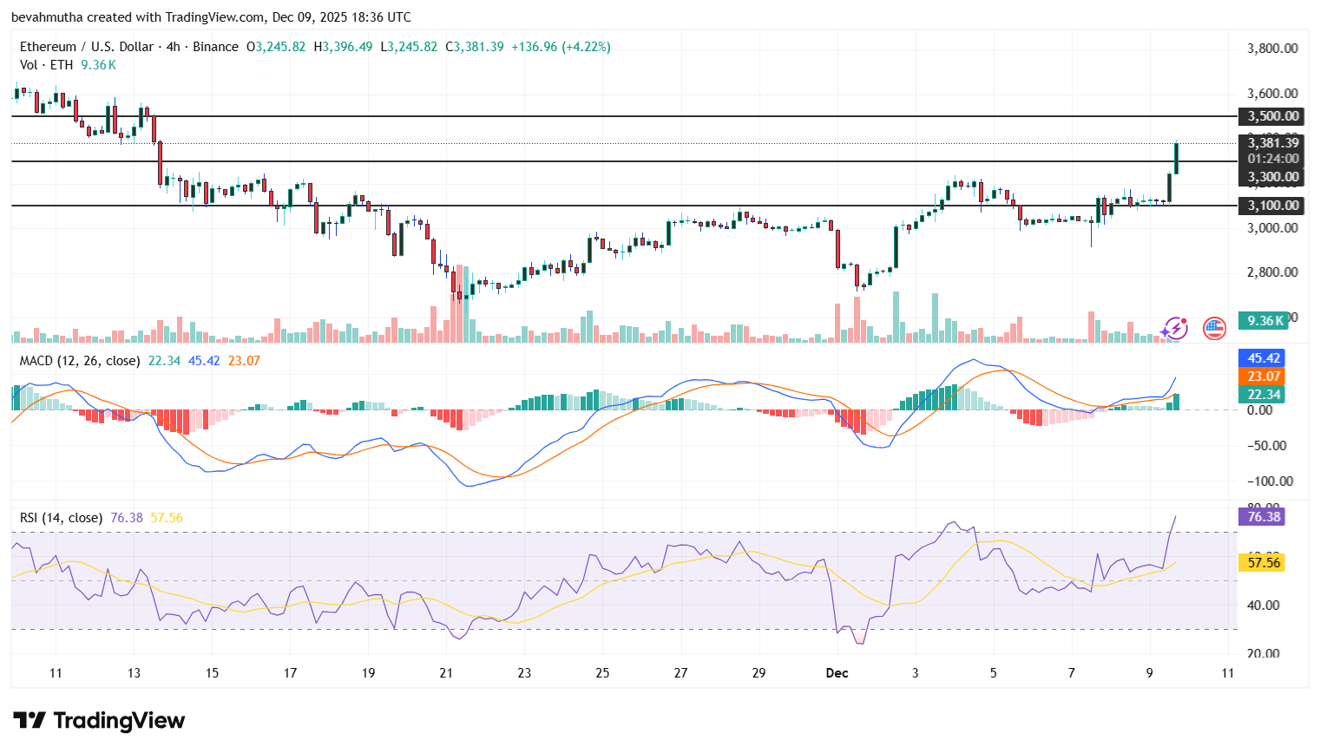Click the blue 45.42 MACD value badge
The image size is (1320, 753).
1263,358
